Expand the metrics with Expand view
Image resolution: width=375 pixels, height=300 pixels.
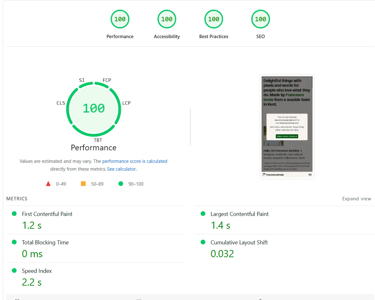pyautogui.click(x=357, y=198)
